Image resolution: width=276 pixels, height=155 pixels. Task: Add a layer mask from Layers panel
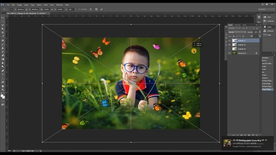(241, 135)
